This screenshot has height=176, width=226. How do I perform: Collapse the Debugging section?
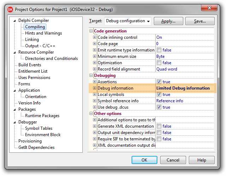click(x=91, y=75)
